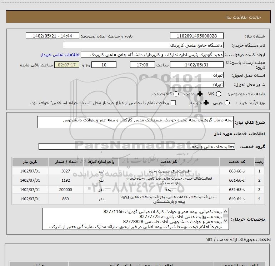Select service code ذ-64-649 cell
This screenshot has height=266, width=275.
pos(237,199)
